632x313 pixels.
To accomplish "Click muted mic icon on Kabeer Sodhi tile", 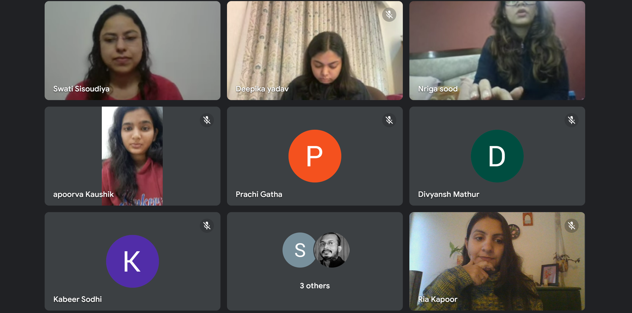I will tap(207, 226).
